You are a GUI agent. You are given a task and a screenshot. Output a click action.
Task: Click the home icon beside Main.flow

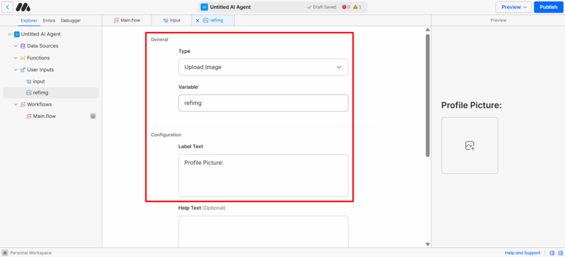(x=93, y=116)
